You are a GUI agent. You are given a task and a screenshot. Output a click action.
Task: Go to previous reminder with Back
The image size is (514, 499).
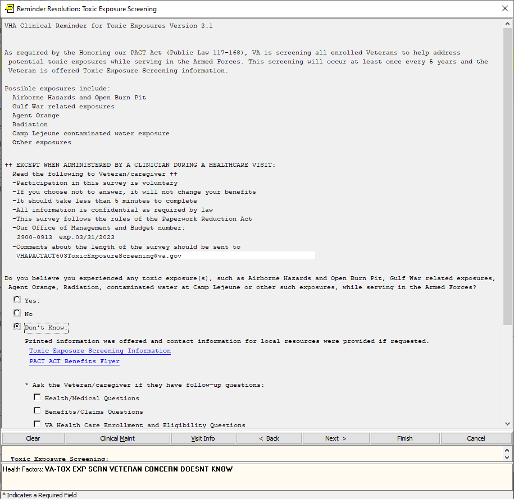coord(269,438)
